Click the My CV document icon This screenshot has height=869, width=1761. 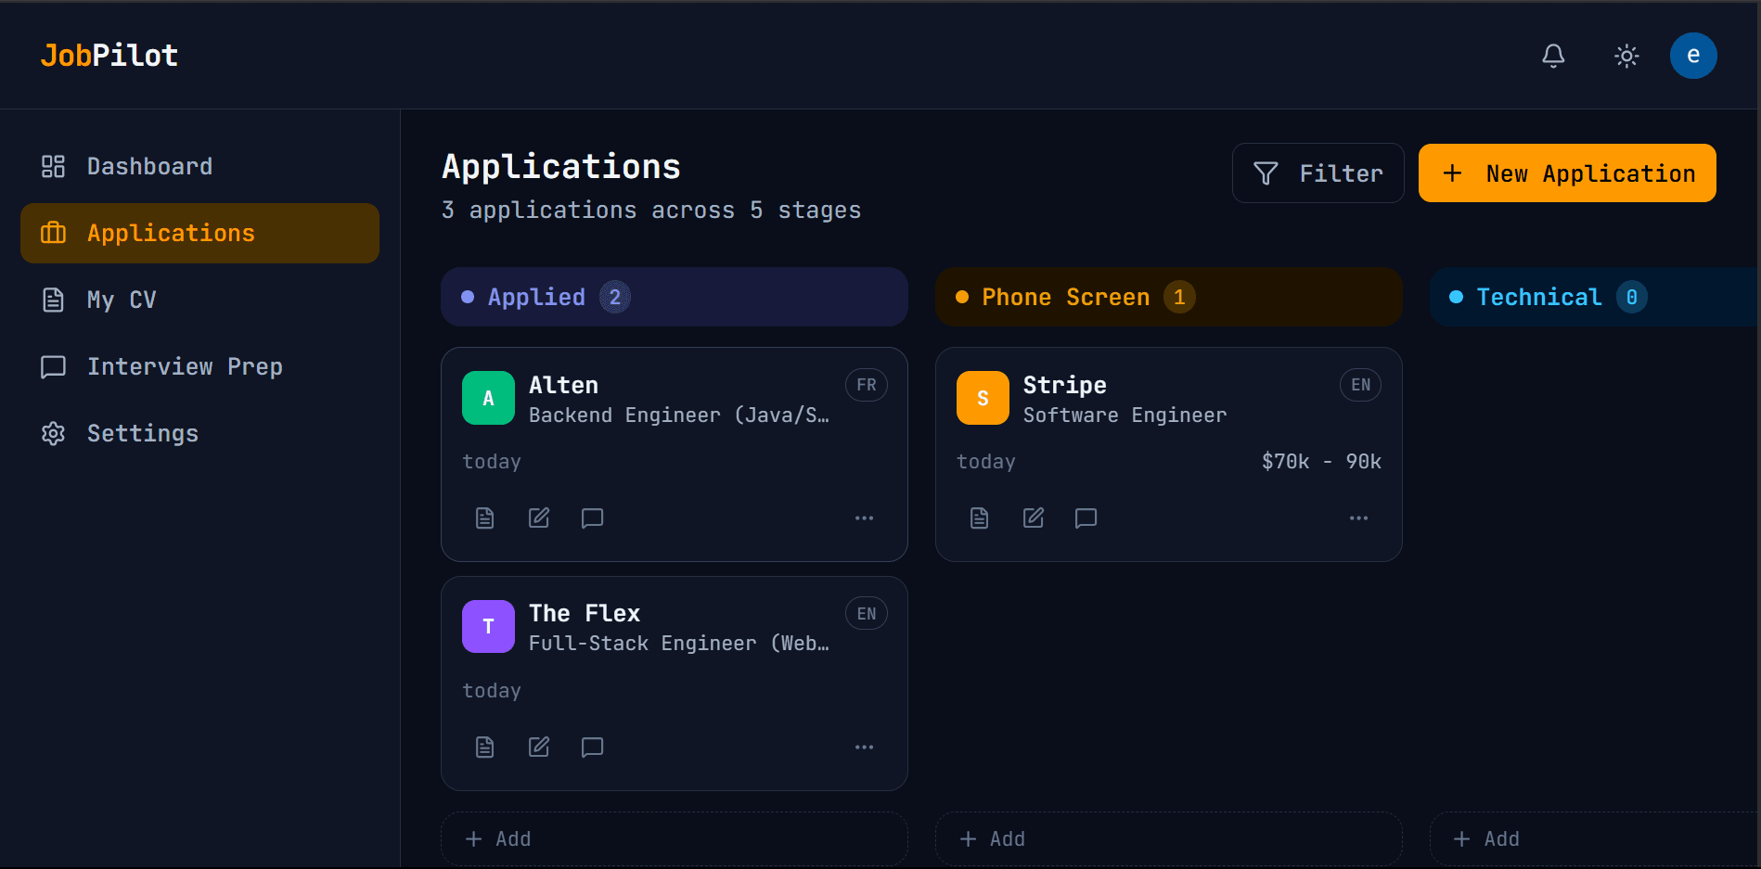pyautogui.click(x=53, y=300)
